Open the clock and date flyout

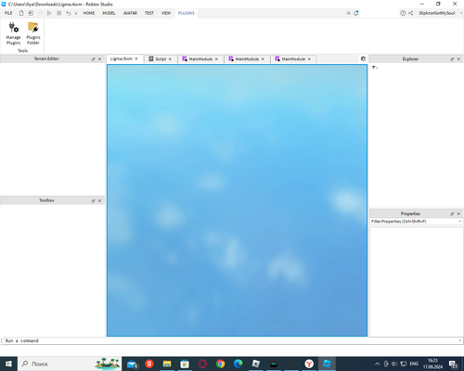click(432, 364)
